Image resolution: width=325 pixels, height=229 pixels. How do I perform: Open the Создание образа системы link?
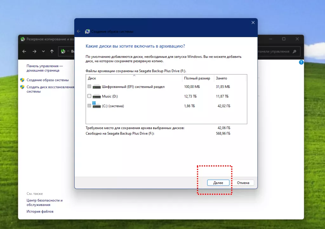[48, 80]
